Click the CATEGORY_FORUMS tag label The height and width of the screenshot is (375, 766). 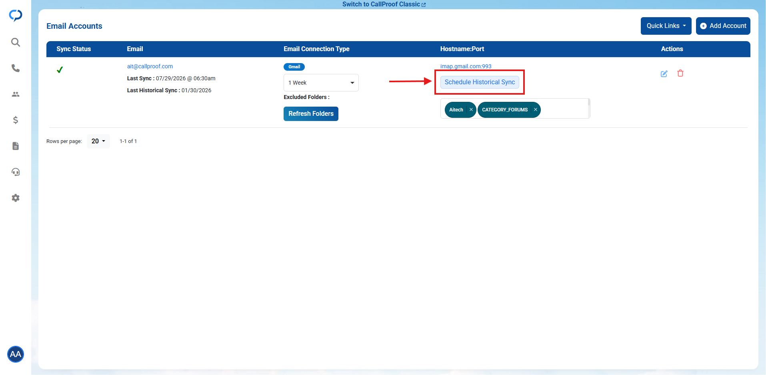click(505, 110)
